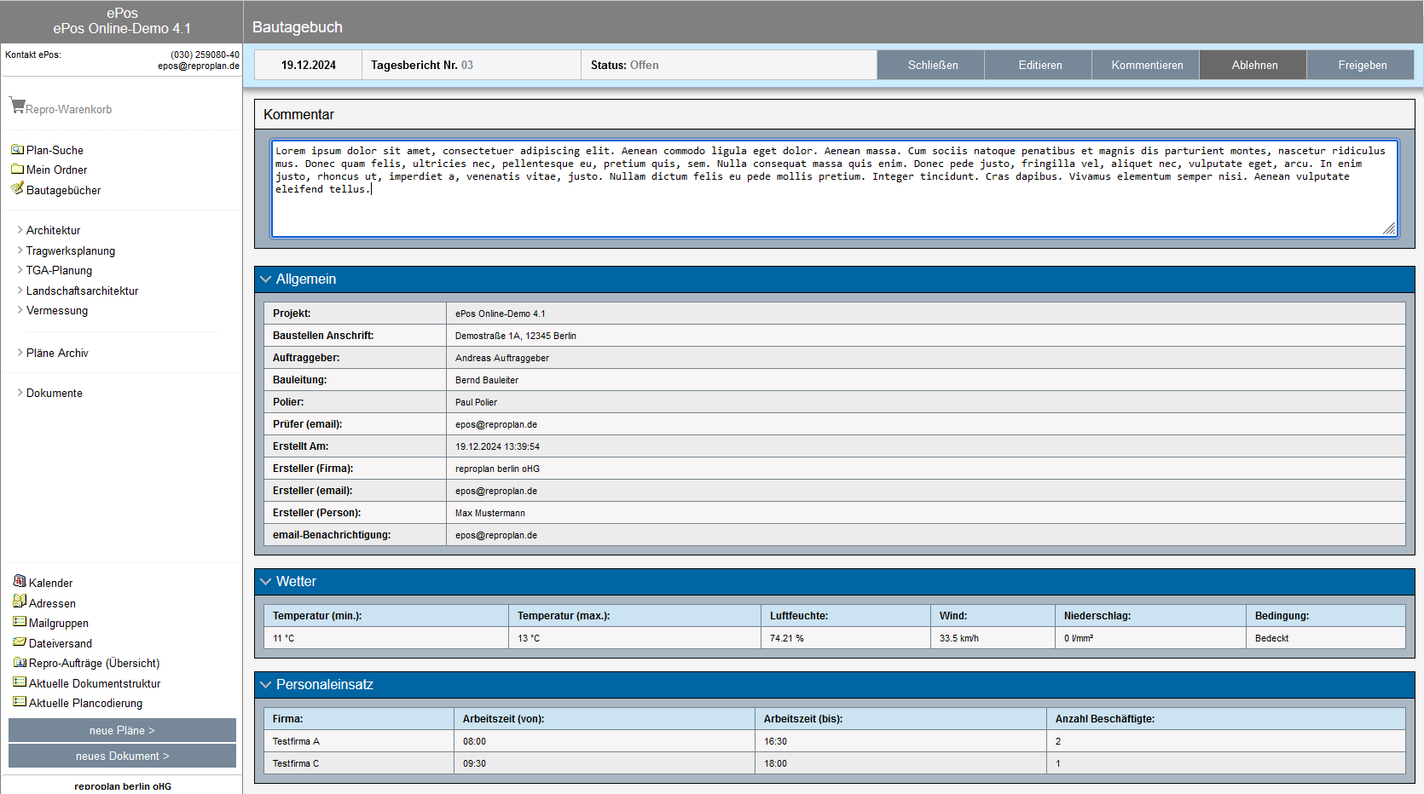Click the Kommentar textarea resize handle

[1389, 228]
